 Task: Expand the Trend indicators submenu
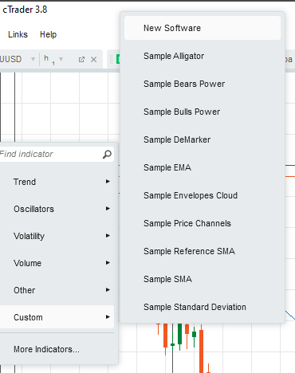(108, 182)
